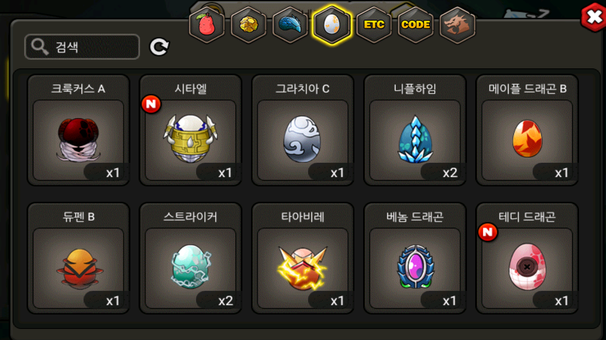606x340 pixels.
Task: Open the dragon head category tab
Action: coord(457,25)
